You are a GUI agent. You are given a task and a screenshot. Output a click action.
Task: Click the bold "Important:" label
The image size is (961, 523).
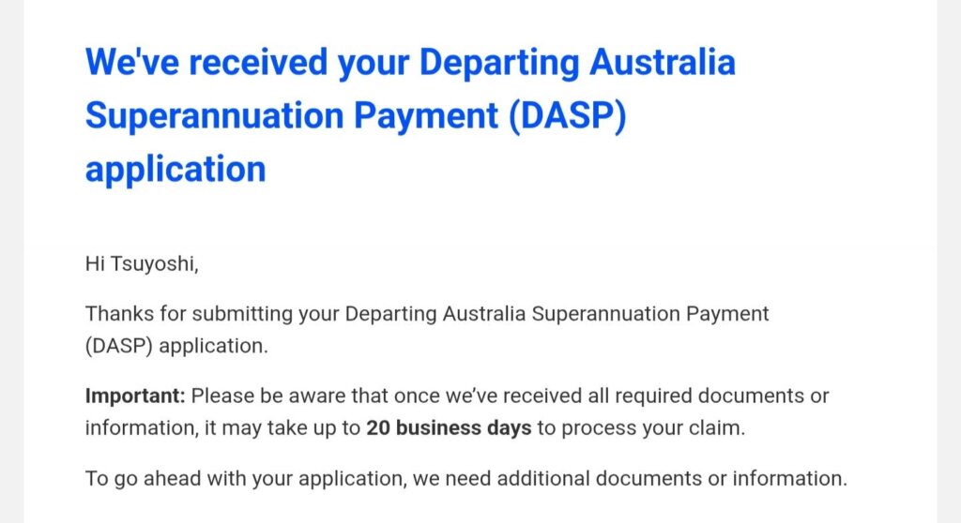(135, 396)
